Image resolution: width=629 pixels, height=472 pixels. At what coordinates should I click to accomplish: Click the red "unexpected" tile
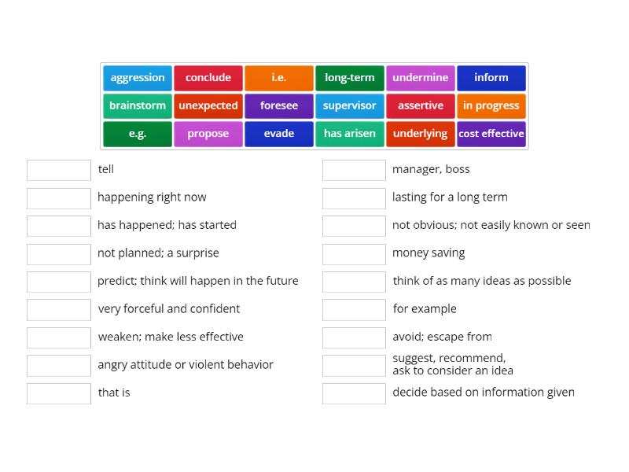(x=208, y=105)
